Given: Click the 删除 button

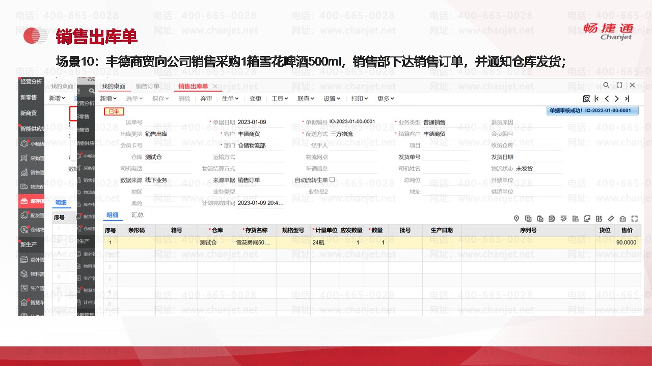Looking at the screenshot, I should tap(184, 99).
